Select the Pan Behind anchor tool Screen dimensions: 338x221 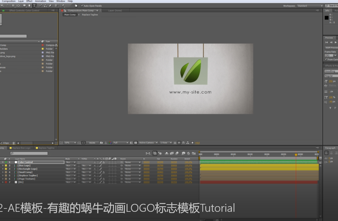[x=18, y=6]
